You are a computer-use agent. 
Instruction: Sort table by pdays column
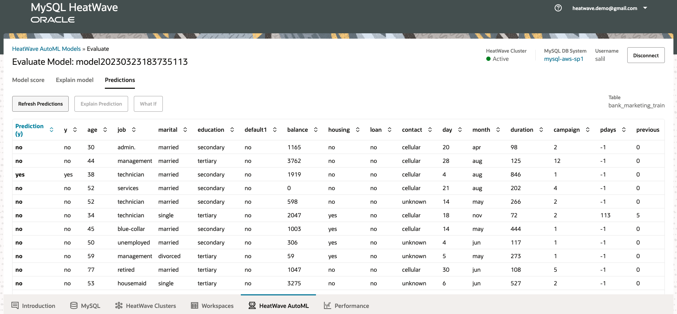[624, 130]
